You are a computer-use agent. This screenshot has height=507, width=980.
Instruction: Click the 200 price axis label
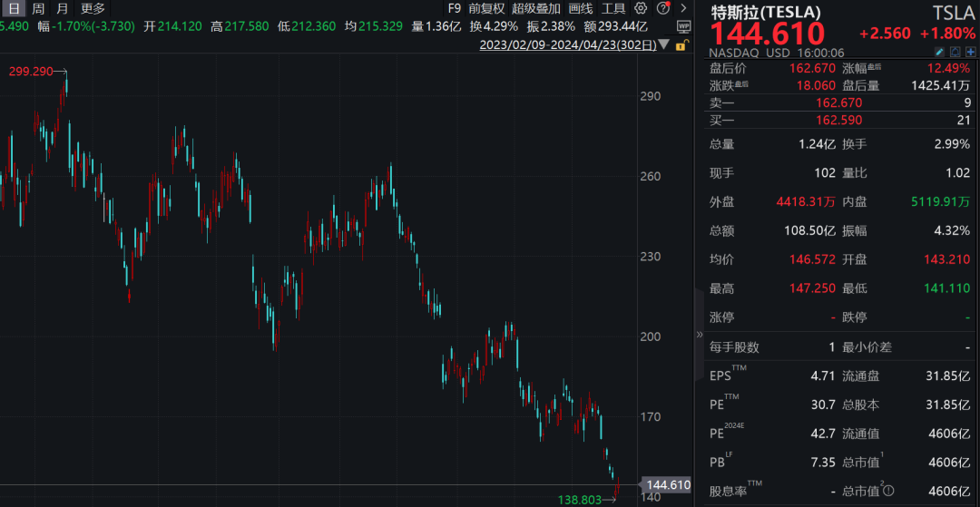click(652, 336)
